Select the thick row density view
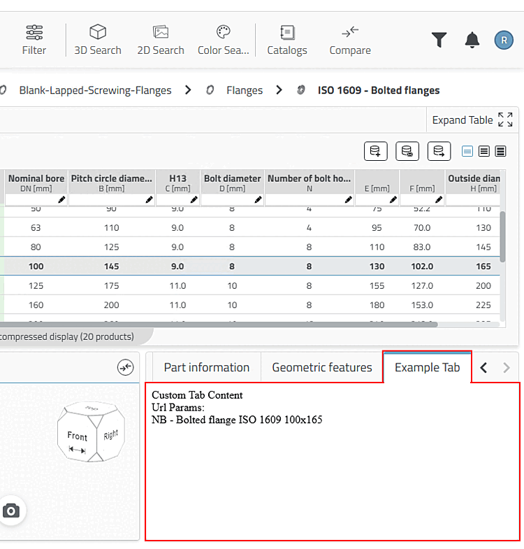 500,151
